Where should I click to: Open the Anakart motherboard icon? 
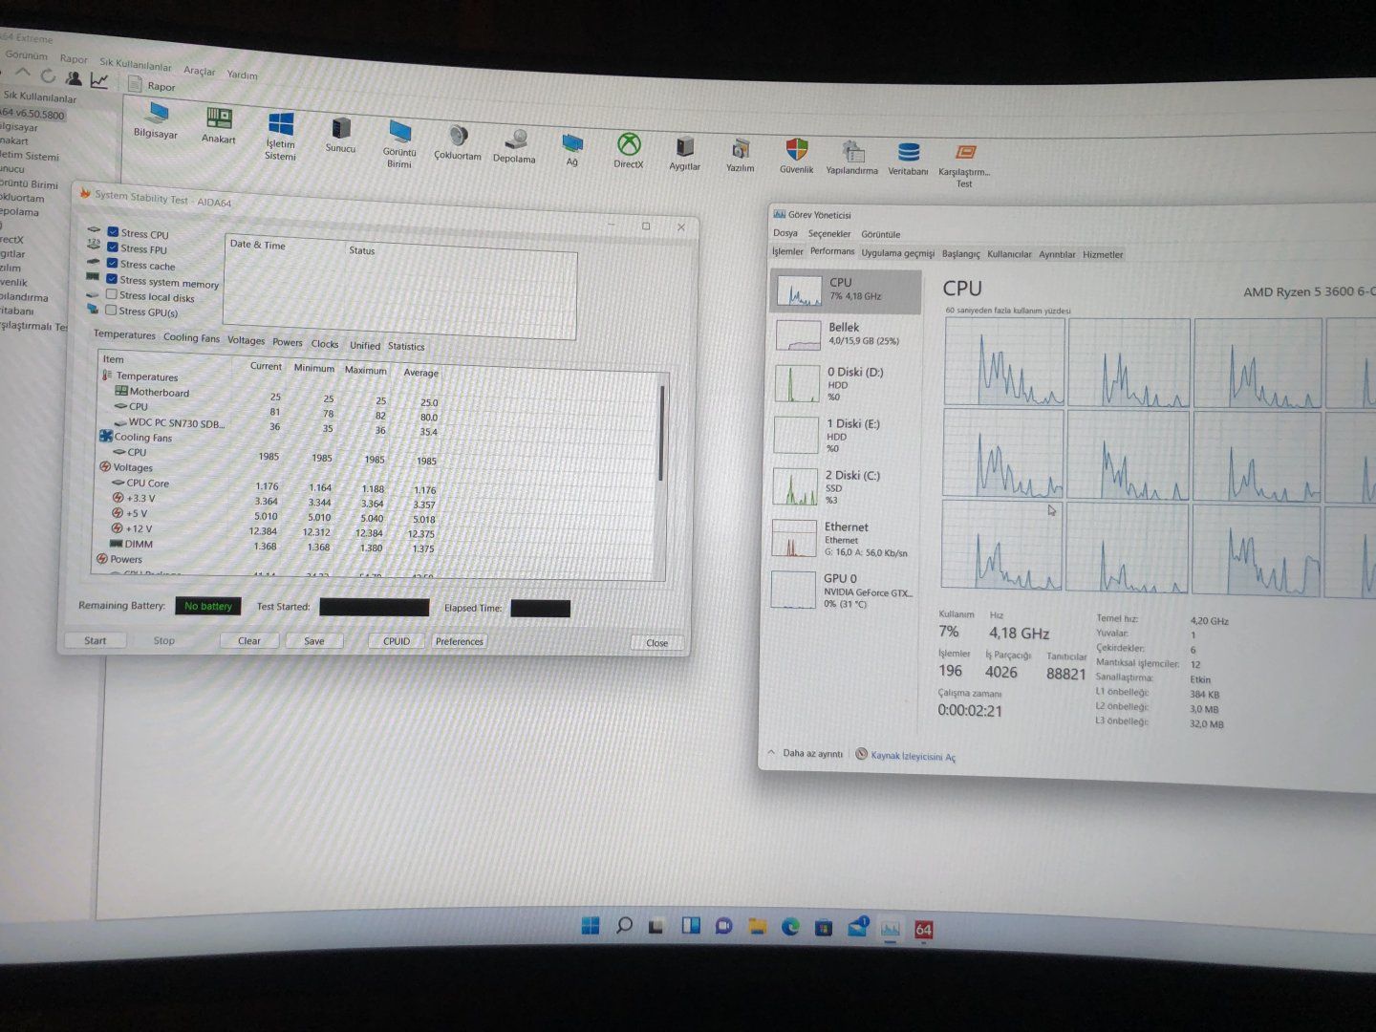pyautogui.click(x=219, y=125)
